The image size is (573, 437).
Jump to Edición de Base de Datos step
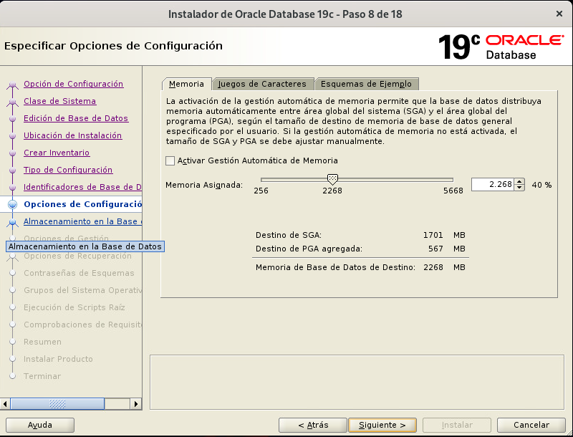[x=76, y=118]
